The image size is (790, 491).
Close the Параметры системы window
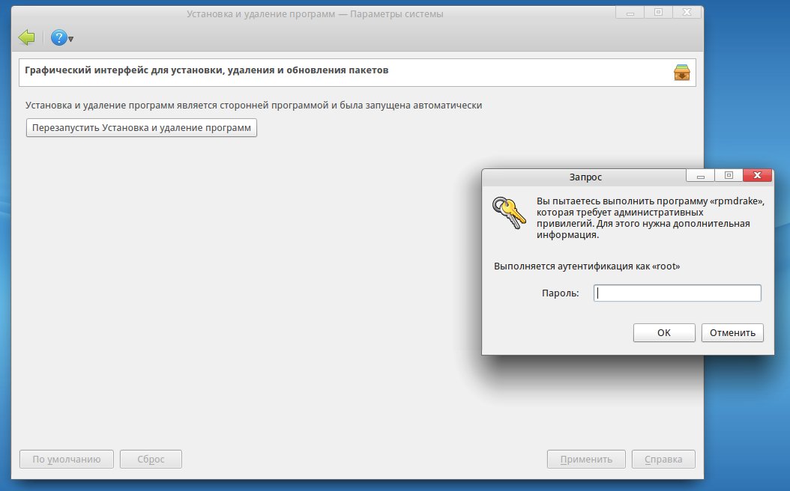coord(687,13)
